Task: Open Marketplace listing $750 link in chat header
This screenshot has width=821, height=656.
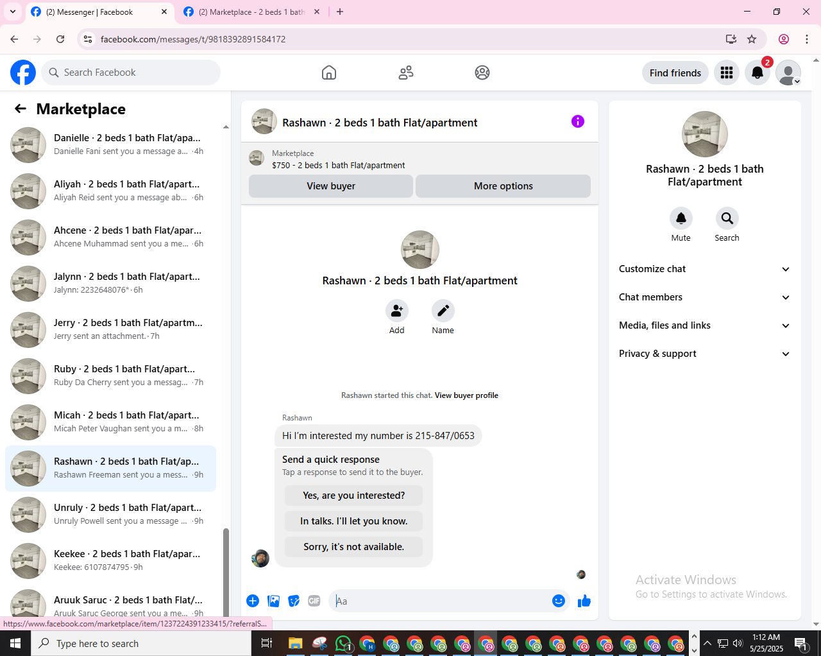Action: (338, 165)
